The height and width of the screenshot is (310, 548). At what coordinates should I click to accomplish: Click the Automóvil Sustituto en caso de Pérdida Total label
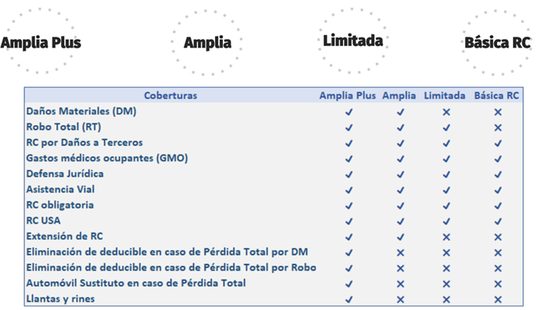(x=136, y=283)
